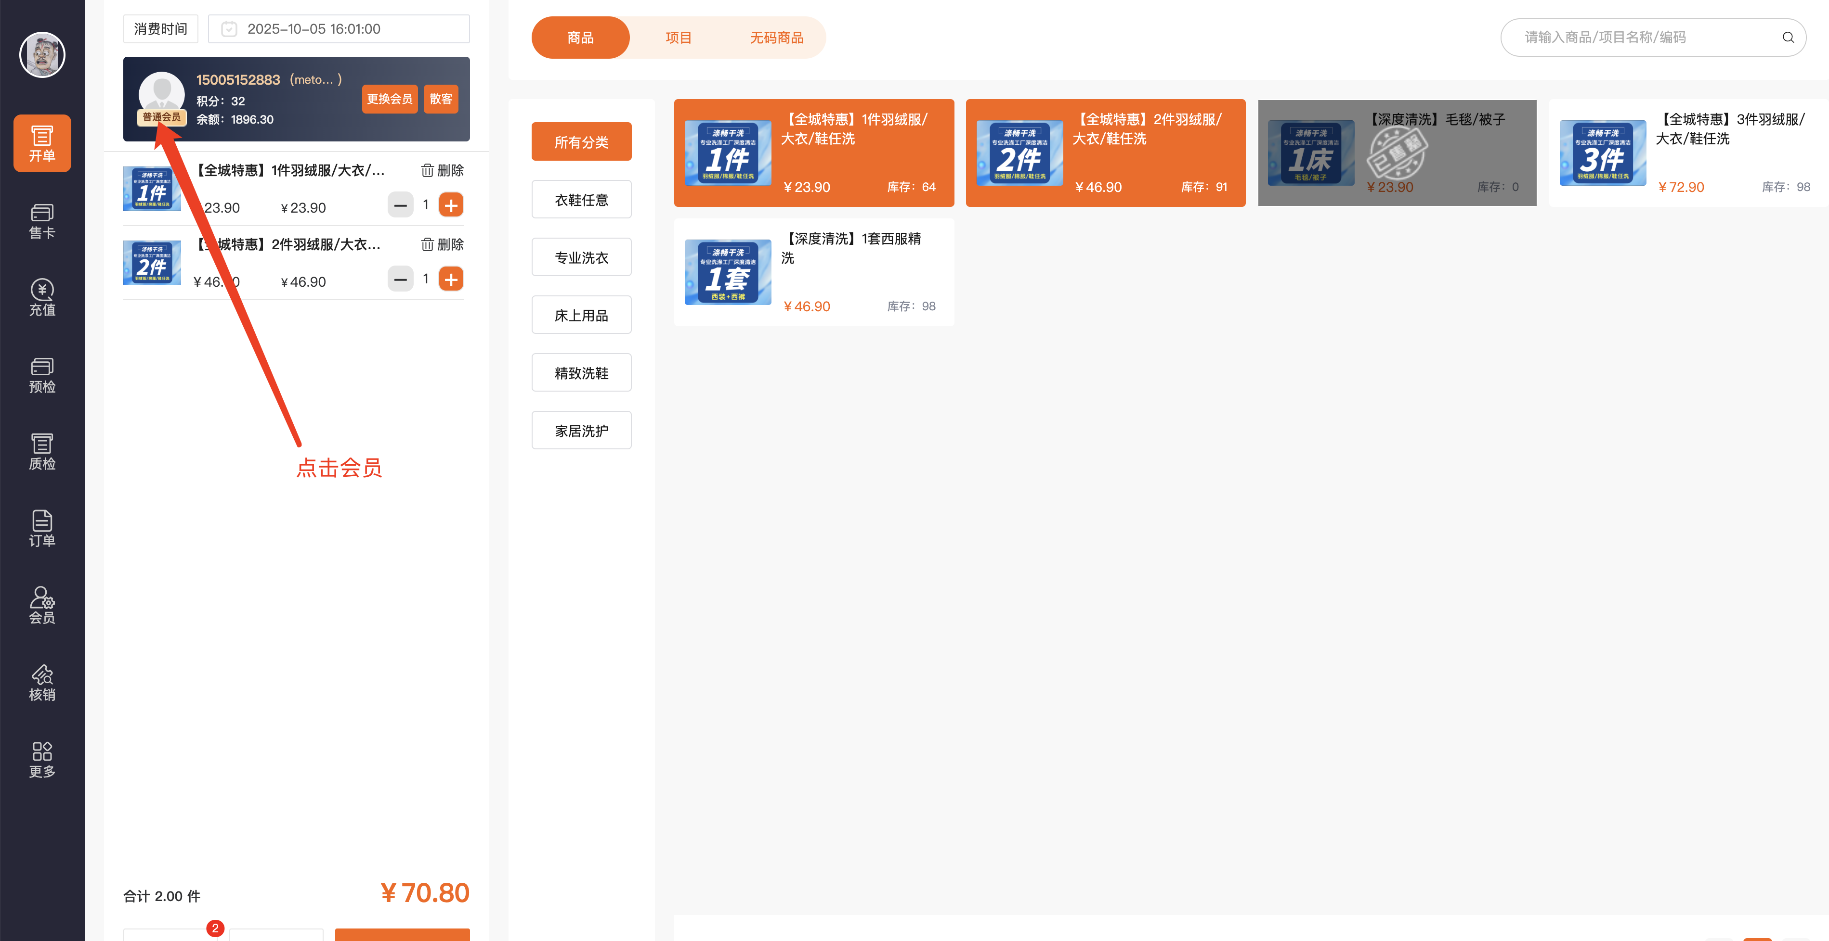Select the 专业洗衣 category filter
The width and height of the screenshot is (1829, 941).
[x=581, y=257]
